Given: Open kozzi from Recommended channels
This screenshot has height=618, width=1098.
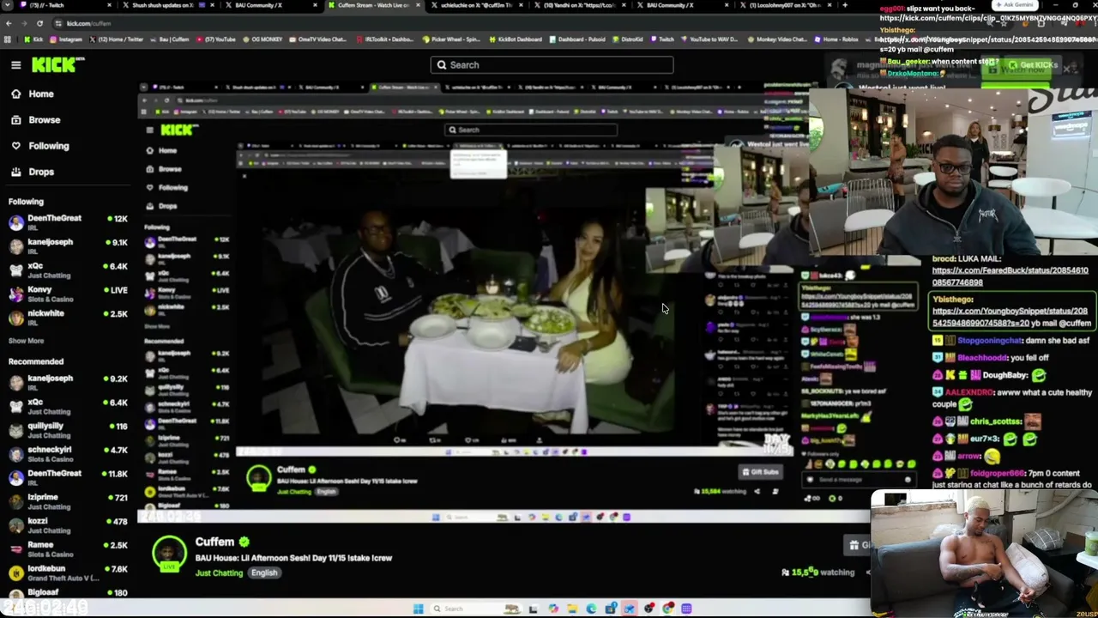Looking at the screenshot, I should 68,526.
